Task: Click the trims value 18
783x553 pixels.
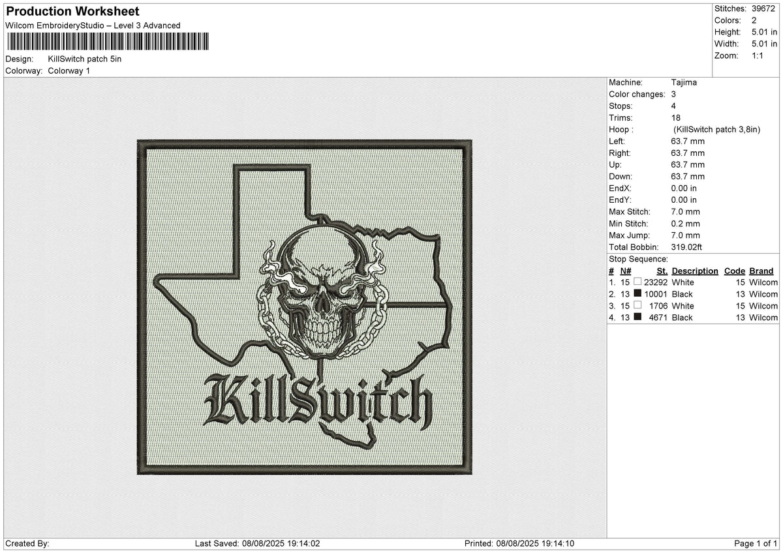Action: (676, 118)
